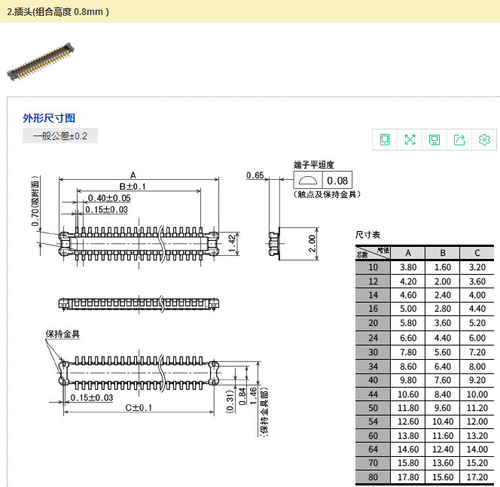This screenshot has height=487, width=500.
Task: Click the 80 pin count row cell
Action: (373, 478)
